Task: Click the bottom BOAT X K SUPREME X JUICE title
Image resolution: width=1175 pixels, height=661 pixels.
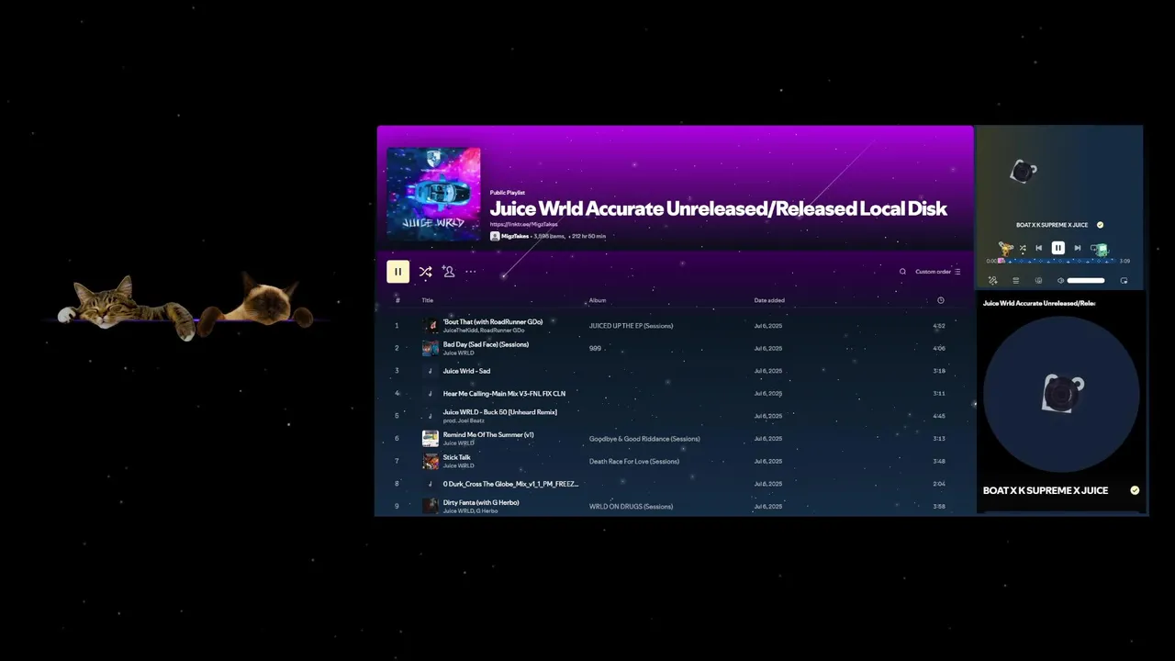Action: coord(1046,490)
